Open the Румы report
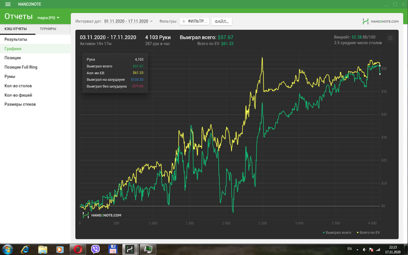 (x=36, y=76)
